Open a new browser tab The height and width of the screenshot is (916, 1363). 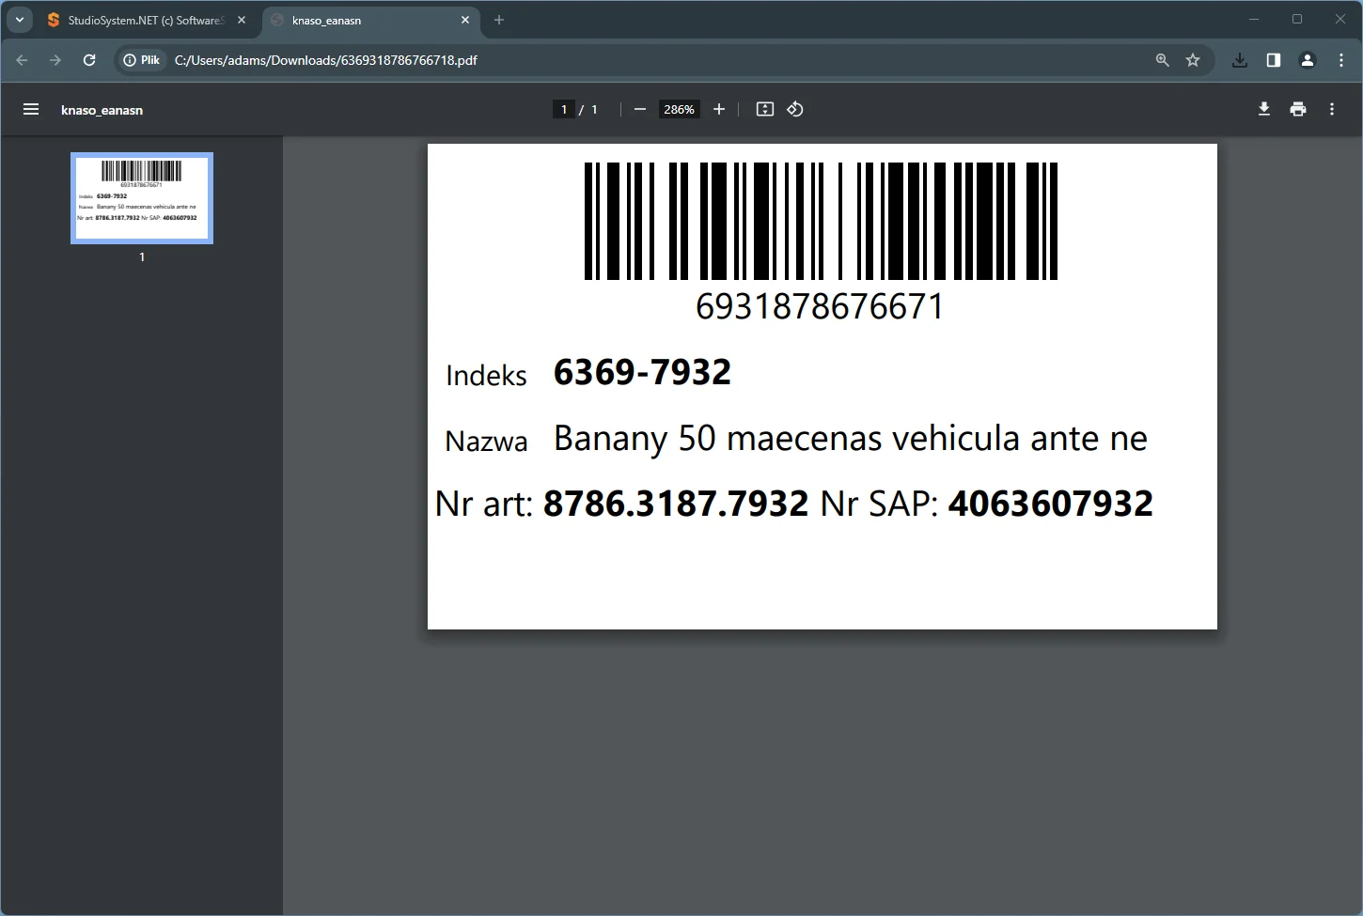point(499,20)
